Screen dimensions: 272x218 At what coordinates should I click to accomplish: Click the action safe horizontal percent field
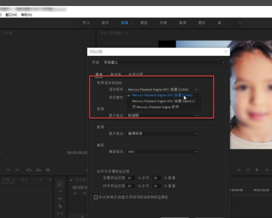tap(131, 186)
